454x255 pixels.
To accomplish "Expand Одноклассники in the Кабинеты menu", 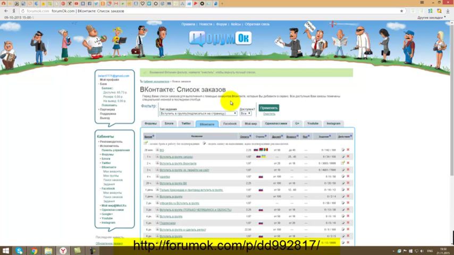I will [112, 210].
